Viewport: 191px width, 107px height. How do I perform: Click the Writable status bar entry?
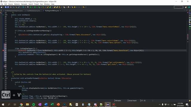(118, 100)
